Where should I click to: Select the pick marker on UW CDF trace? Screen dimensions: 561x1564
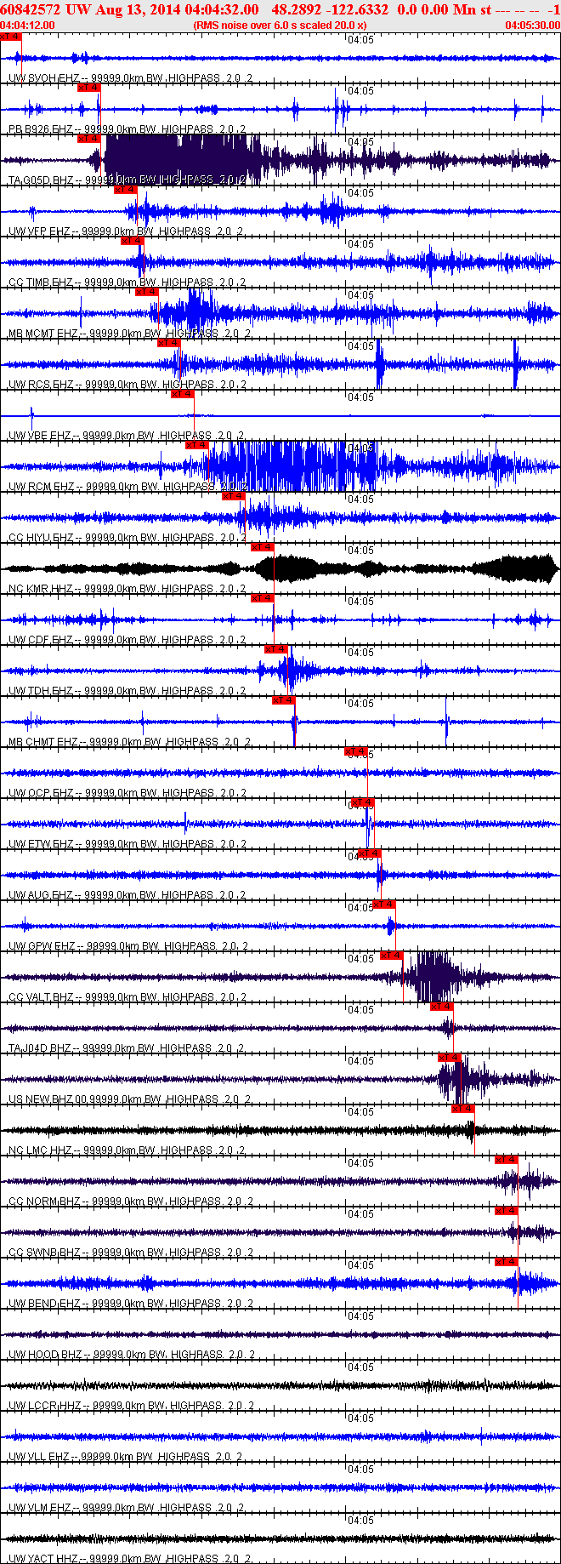pyautogui.click(x=263, y=598)
